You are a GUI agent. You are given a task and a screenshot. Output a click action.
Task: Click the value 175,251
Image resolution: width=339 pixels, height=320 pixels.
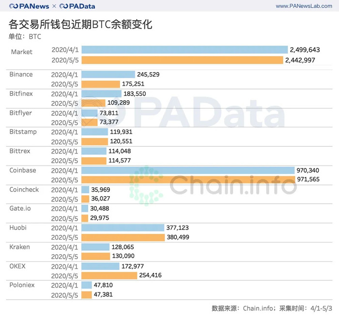pos(133,84)
